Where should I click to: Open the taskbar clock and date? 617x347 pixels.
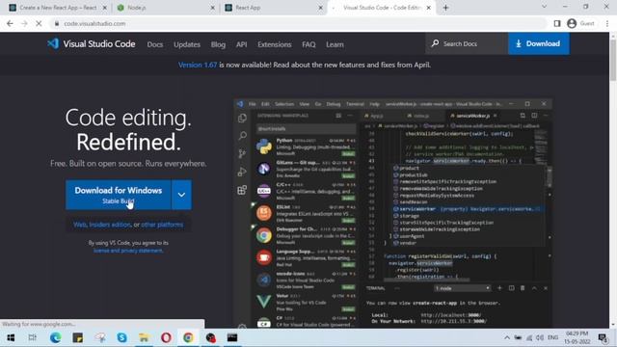click(577, 337)
